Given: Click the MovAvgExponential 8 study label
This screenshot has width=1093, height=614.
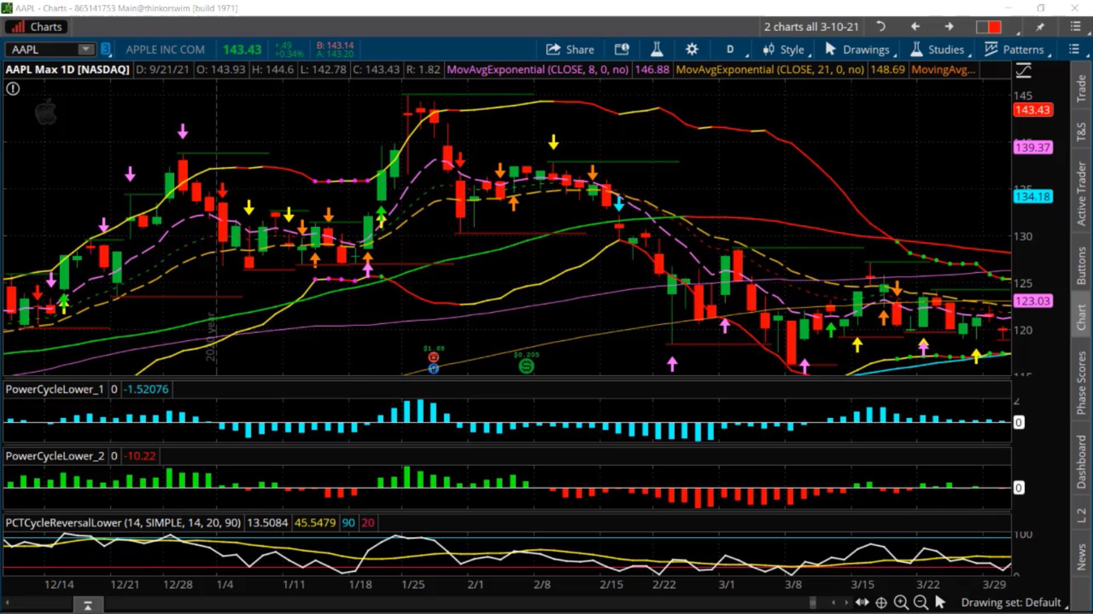Looking at the screenshot, I should pyautogui.click(x=537, y=69).
